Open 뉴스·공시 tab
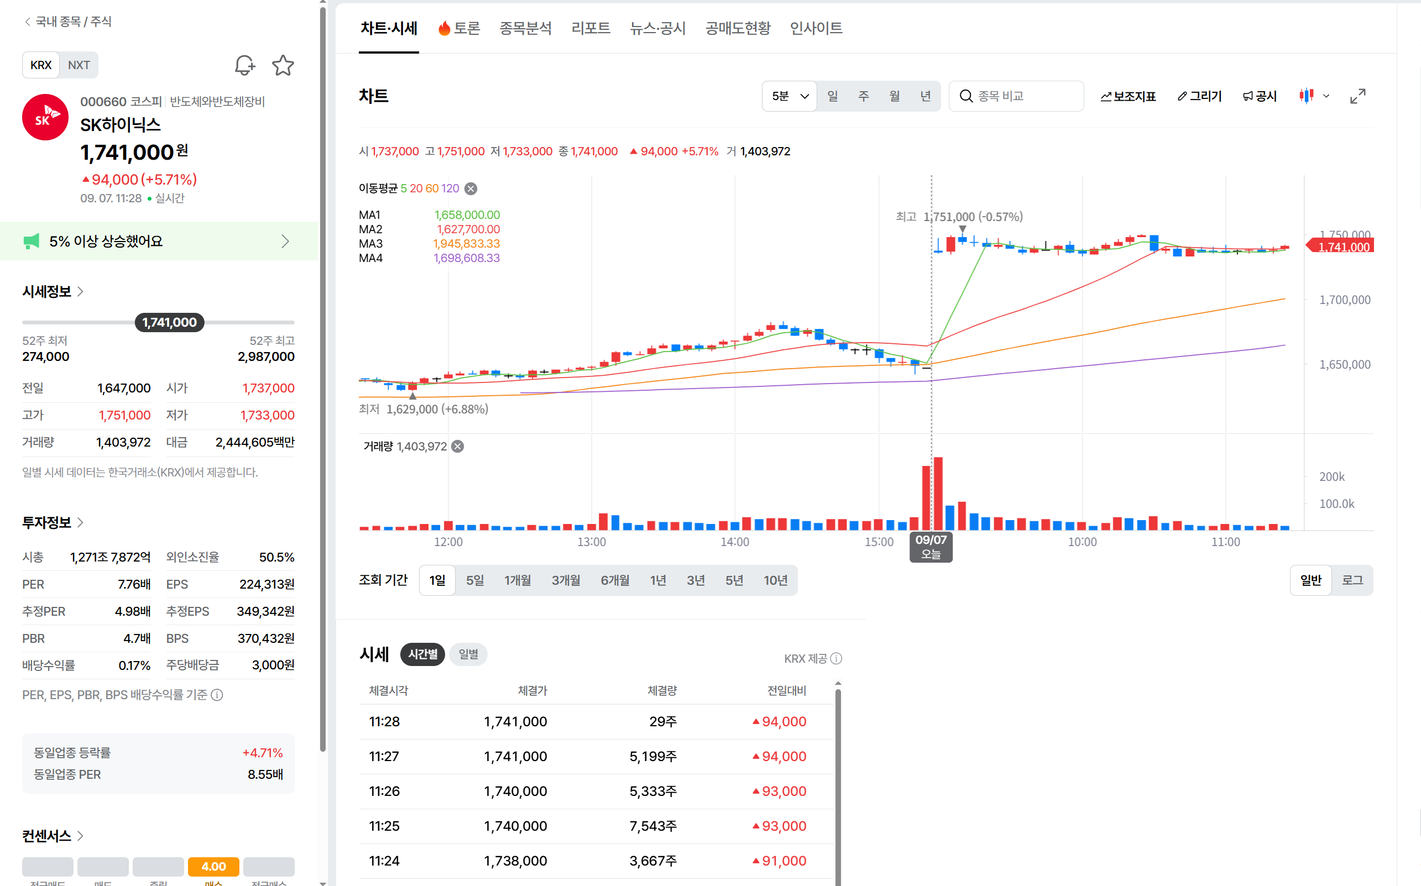The width and height of the screenshot is (1421, 886). [658, 28]
